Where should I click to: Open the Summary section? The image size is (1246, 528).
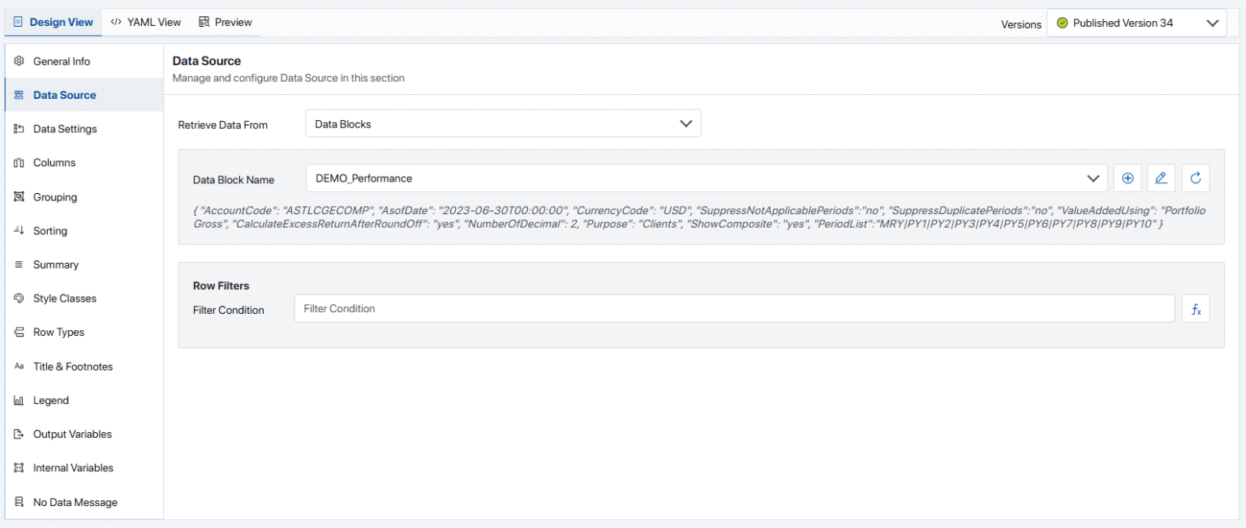(84, 264)
